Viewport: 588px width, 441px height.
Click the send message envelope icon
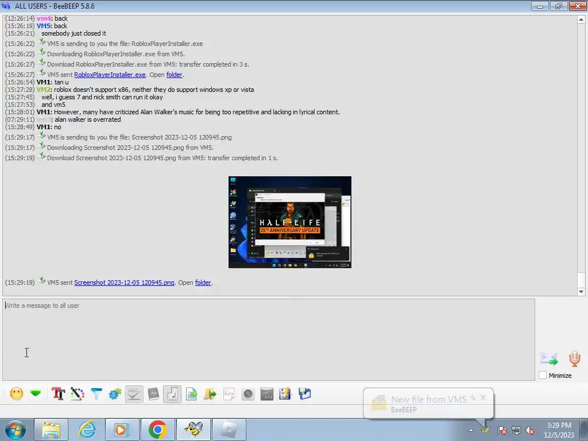click(549, 359)
